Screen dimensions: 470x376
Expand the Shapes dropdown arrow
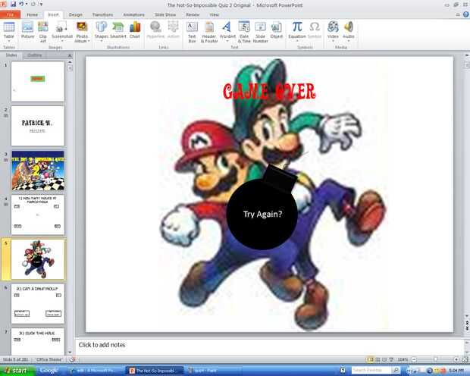[x=102, y=42]
